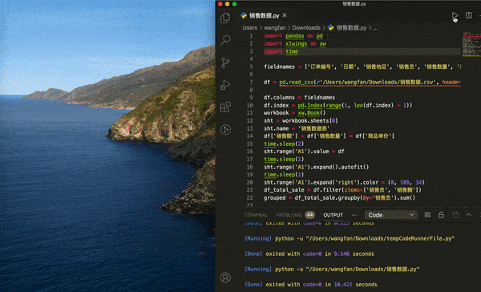Click the wangfan breadcrumb
Image resolution: width=481 pixels, height=292 pixels.
pos(274,27)
